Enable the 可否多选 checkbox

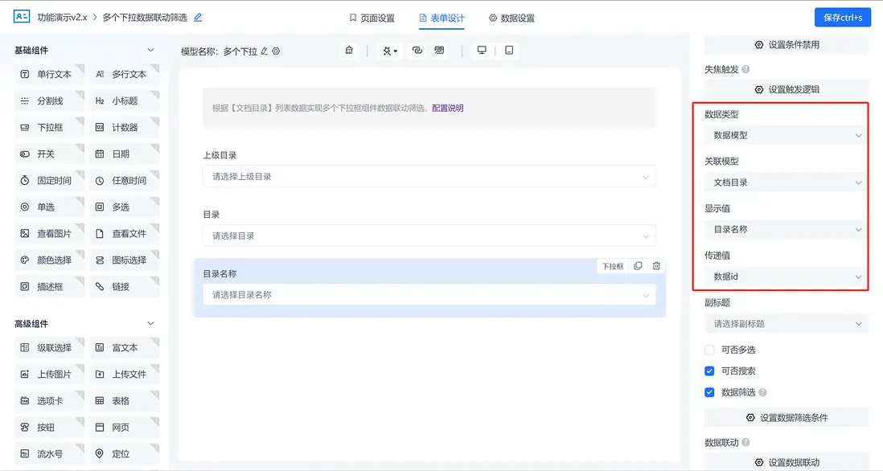pos(709,350)
